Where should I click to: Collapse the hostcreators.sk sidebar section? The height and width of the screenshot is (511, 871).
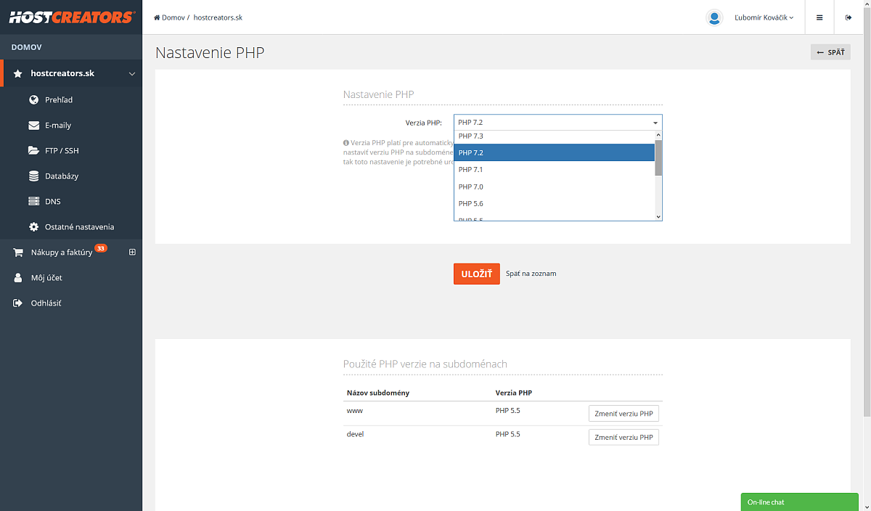click(132, 74)
